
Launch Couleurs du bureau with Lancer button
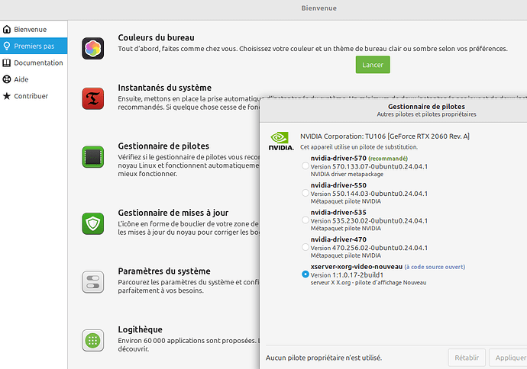373,65
